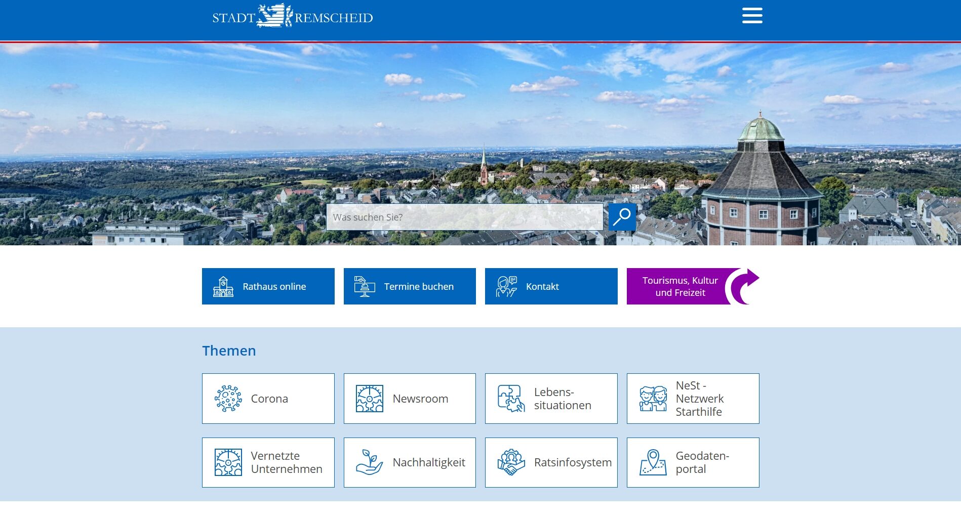961x523 pixels.
Task: Click the puzzle pieces Lebenssituationen icon
Action: (510, 399)
